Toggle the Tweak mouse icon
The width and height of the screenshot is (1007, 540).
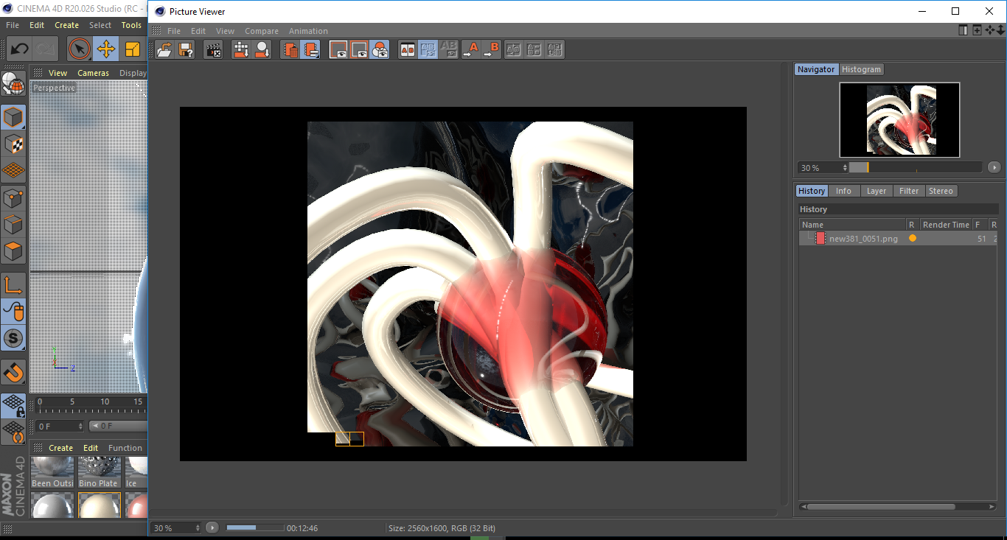[13, 312]
